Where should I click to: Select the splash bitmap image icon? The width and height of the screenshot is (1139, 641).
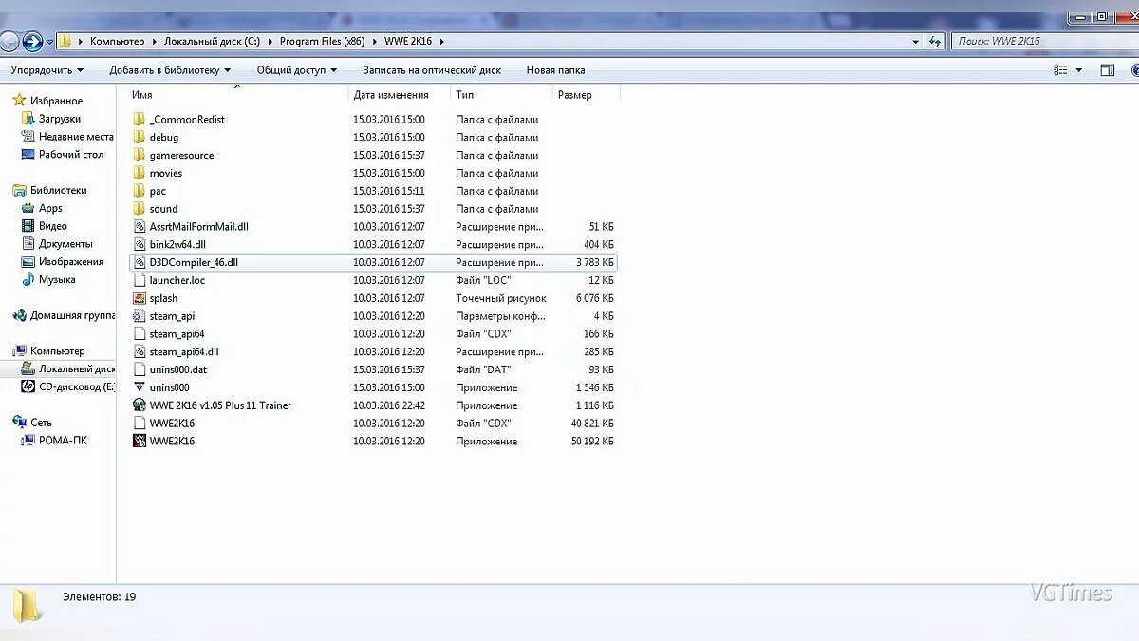coord(140,298)
